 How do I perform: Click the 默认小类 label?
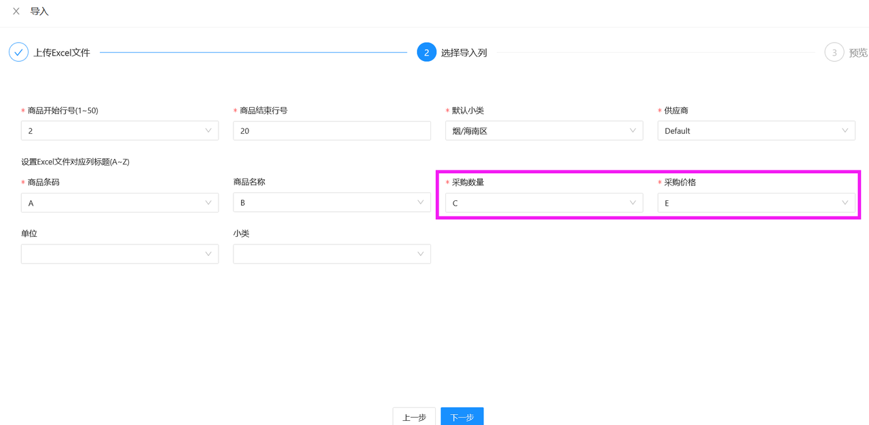click(x=468, y=110)
